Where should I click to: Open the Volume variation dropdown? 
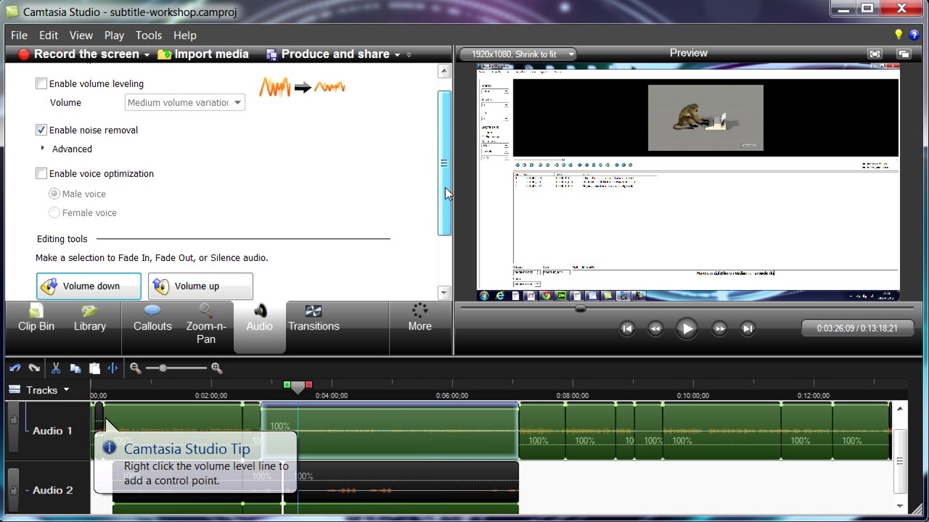click(185, 102)
